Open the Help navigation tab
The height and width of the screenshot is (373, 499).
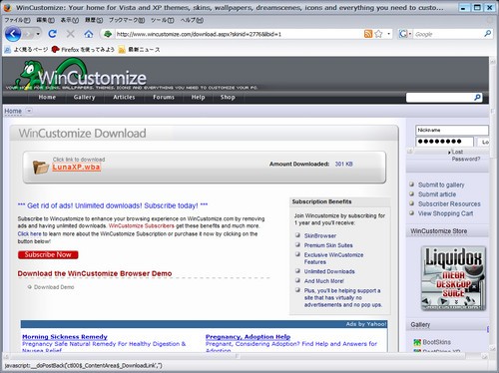tap(198, 97)
